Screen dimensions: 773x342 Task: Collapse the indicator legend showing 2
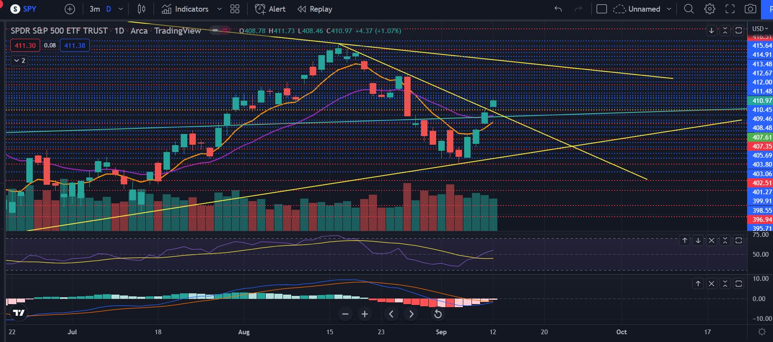(19, 61)
